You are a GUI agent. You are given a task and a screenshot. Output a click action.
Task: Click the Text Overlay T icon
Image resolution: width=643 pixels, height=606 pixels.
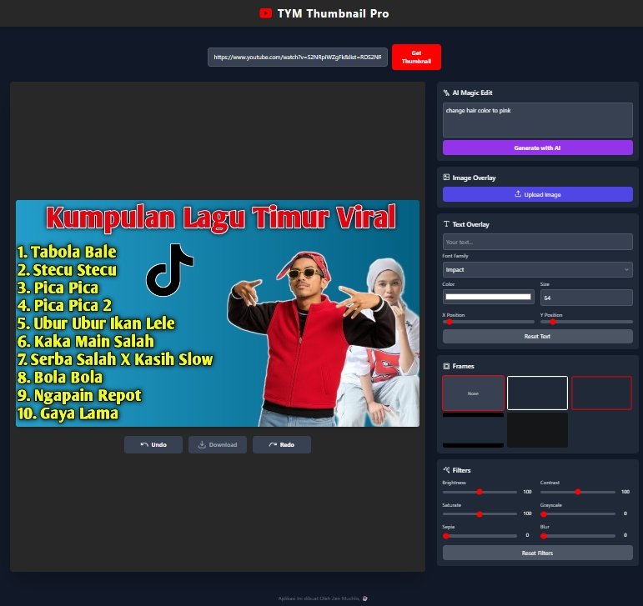pyautogui.click(x=446, y=224)
